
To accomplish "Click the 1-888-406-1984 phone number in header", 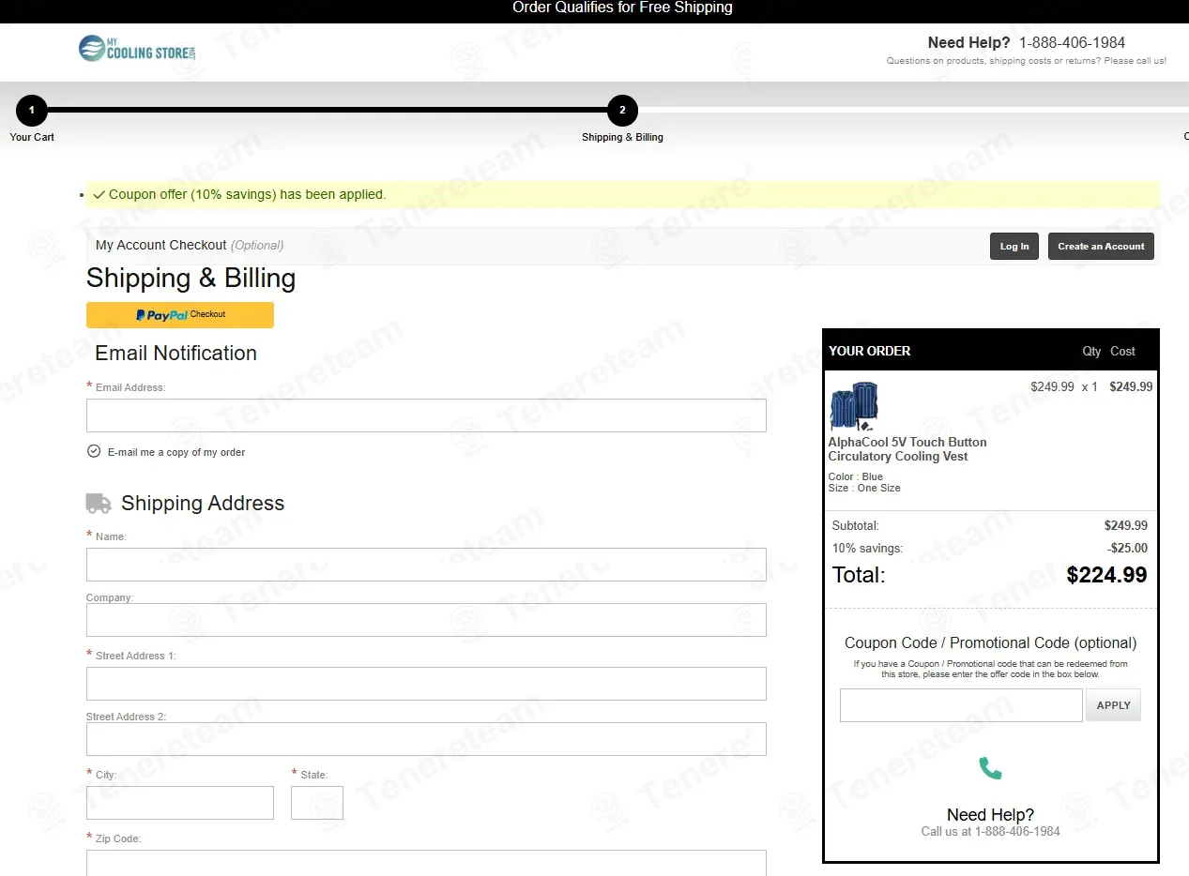I will [x=1072, y=42].
